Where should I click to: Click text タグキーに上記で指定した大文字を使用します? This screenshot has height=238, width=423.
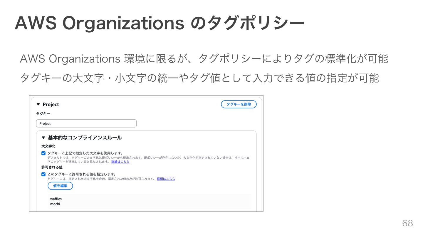[x=85, y=153]
